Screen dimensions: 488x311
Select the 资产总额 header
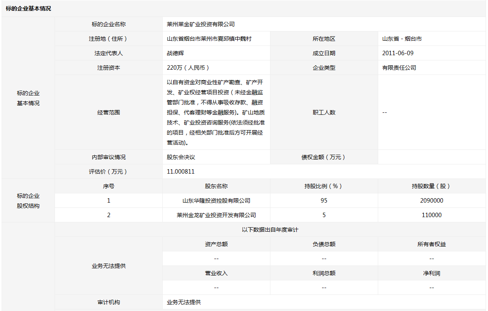pyautogui.click(x=216, y=244)
